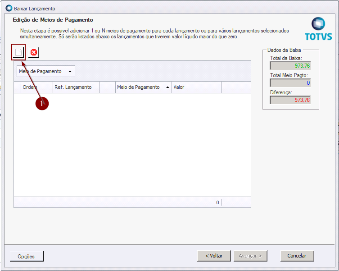The height and width of the screenshot is (271, 339).
Task: Open the Opções button
Action: [x=27, y=256]
